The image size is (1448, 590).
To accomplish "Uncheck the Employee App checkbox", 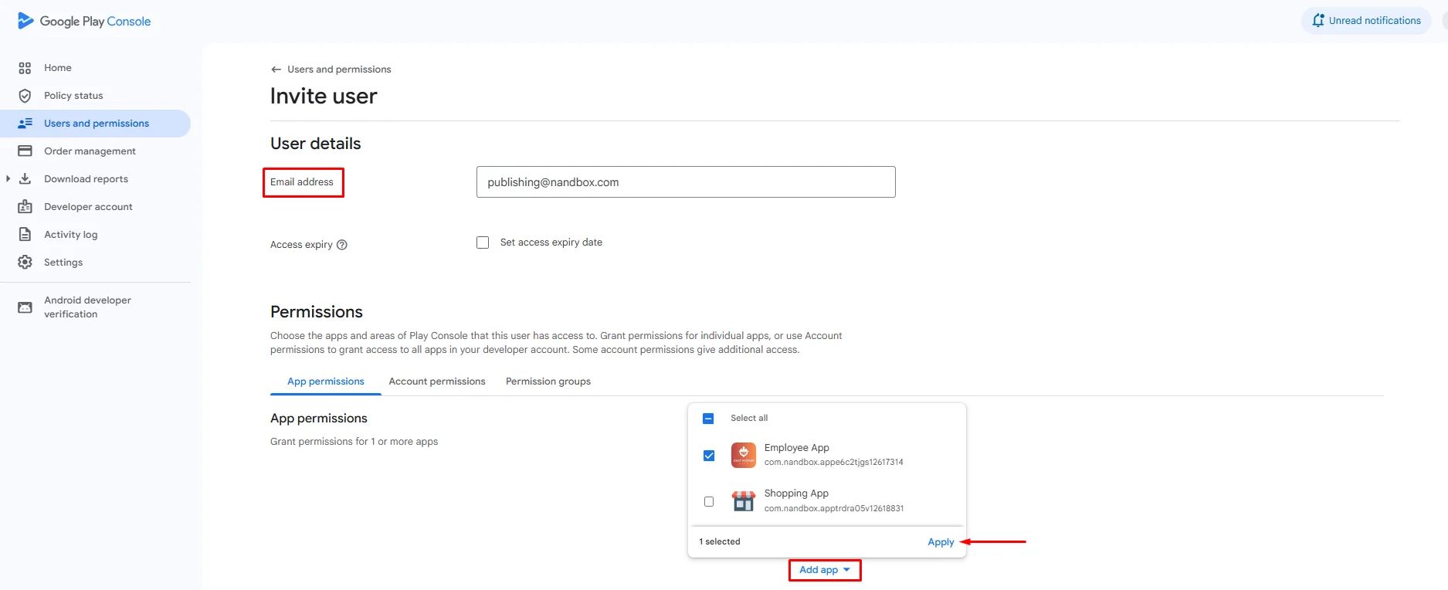I will (x=709, y=456).
